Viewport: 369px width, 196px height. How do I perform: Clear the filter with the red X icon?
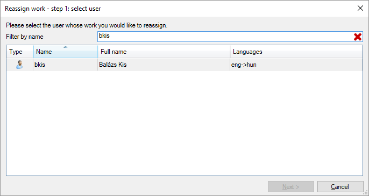tap(358, 37)
